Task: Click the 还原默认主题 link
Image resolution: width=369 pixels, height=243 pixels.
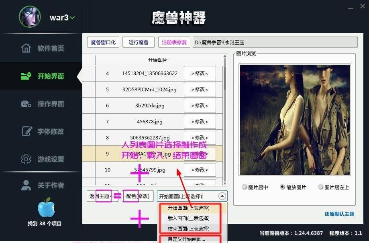Action: (339, 214)
